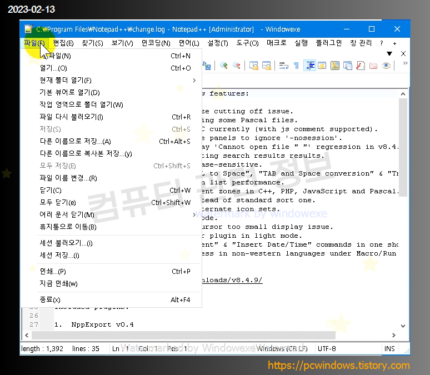Screen dimensions: 430x375
Task: Open the 파일(F) menu
Action: (x=34, y=43)
